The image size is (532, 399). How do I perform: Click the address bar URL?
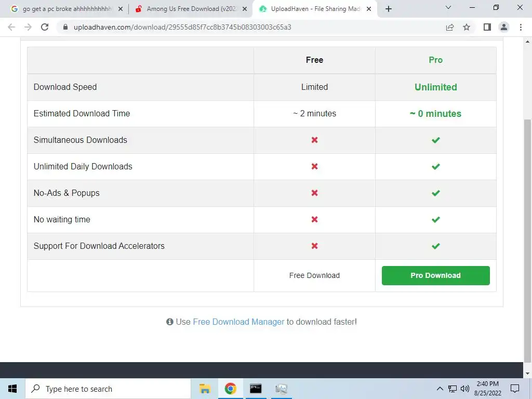click(x=182, y=27)
